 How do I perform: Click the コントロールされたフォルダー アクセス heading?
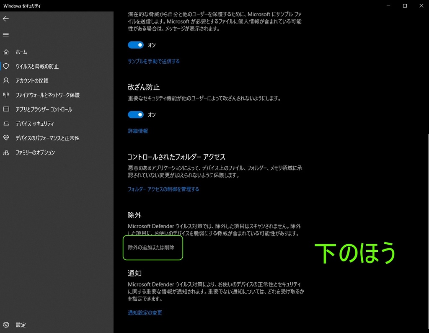coord(176,157)
